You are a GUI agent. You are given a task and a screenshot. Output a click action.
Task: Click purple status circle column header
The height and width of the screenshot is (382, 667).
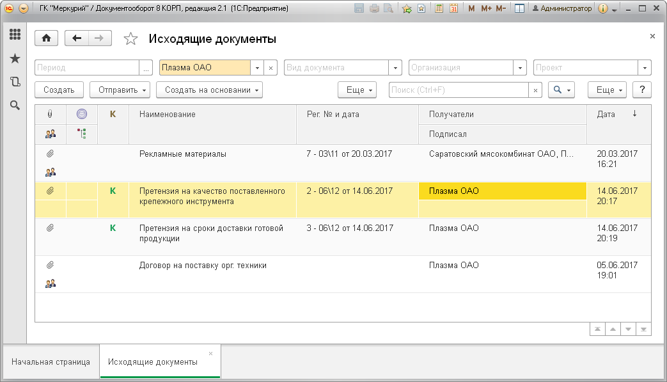click(x=82, y=114)
